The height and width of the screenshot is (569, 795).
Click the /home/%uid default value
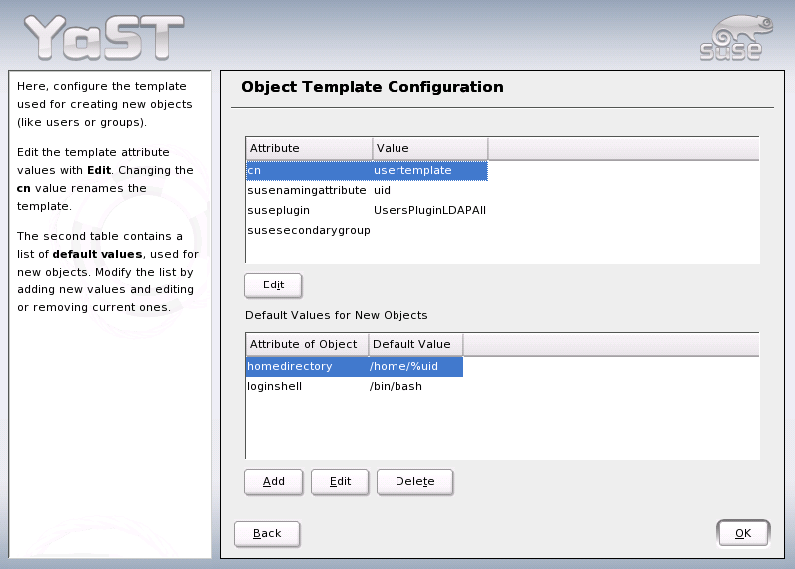point(403,366)
